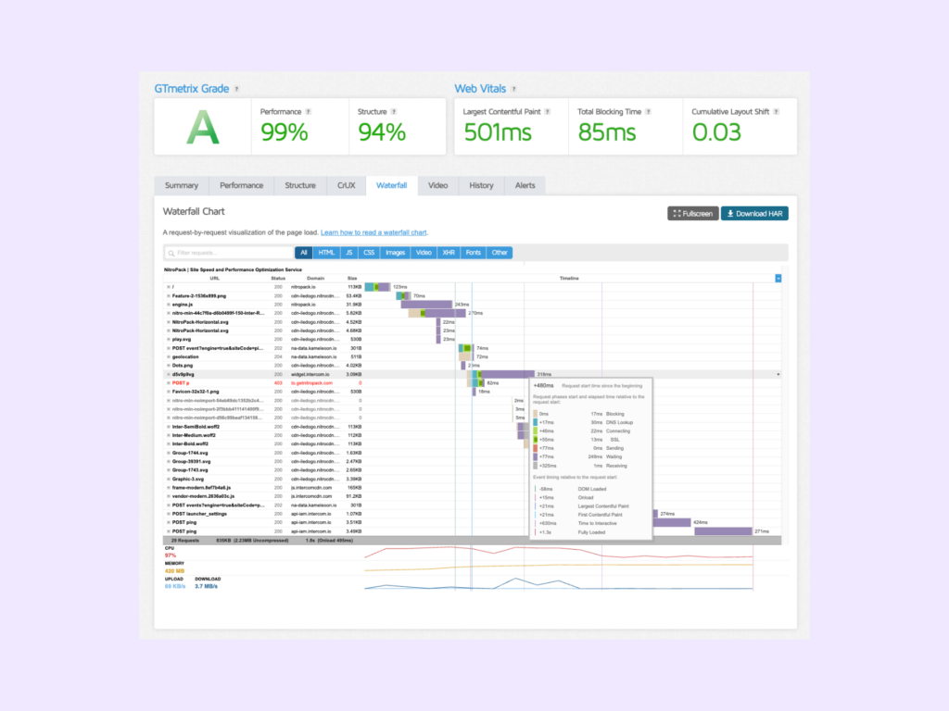Open the Alerts tab
The height and width of the screenshot is (711, 949).
(525, 185)
